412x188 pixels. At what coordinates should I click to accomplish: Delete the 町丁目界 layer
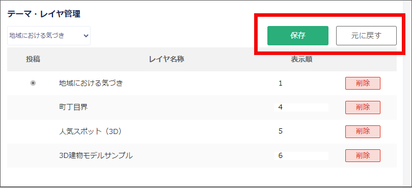363,108
